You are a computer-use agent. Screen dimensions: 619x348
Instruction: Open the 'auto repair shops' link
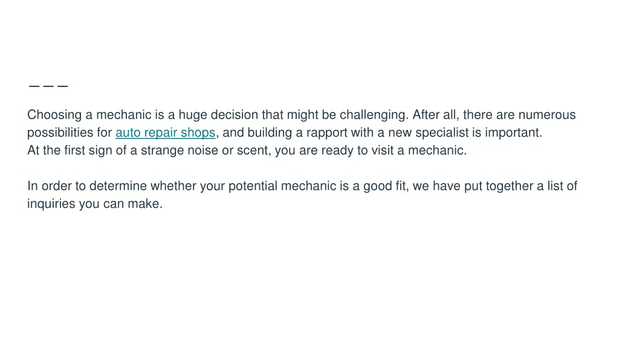(x=166, y=132)
